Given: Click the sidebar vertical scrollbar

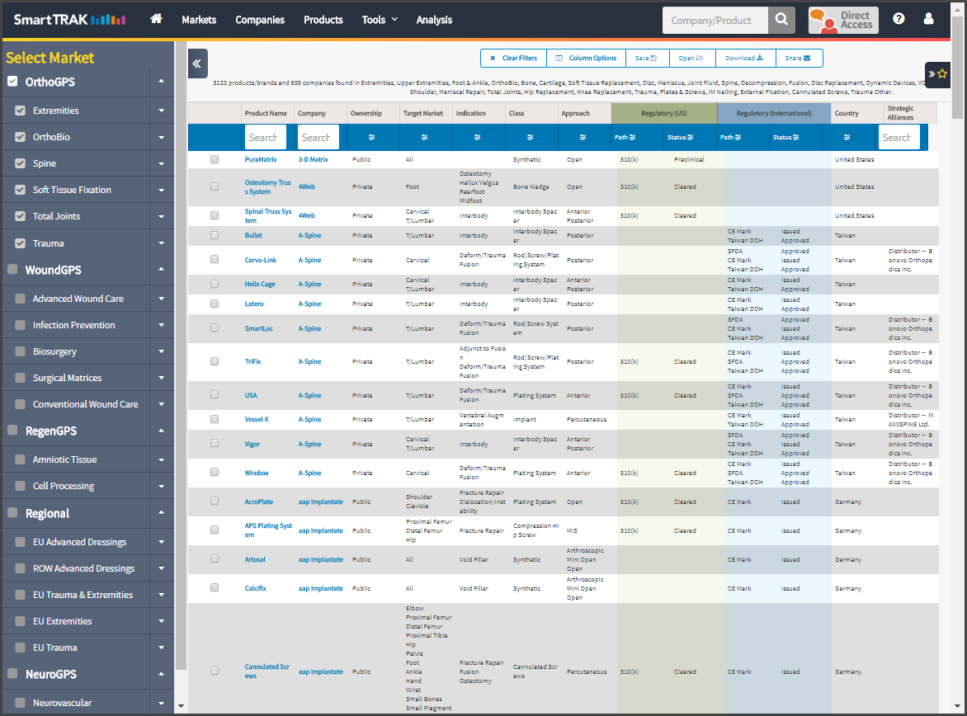Looking at the screenshot, I should [x=181, y=356].
